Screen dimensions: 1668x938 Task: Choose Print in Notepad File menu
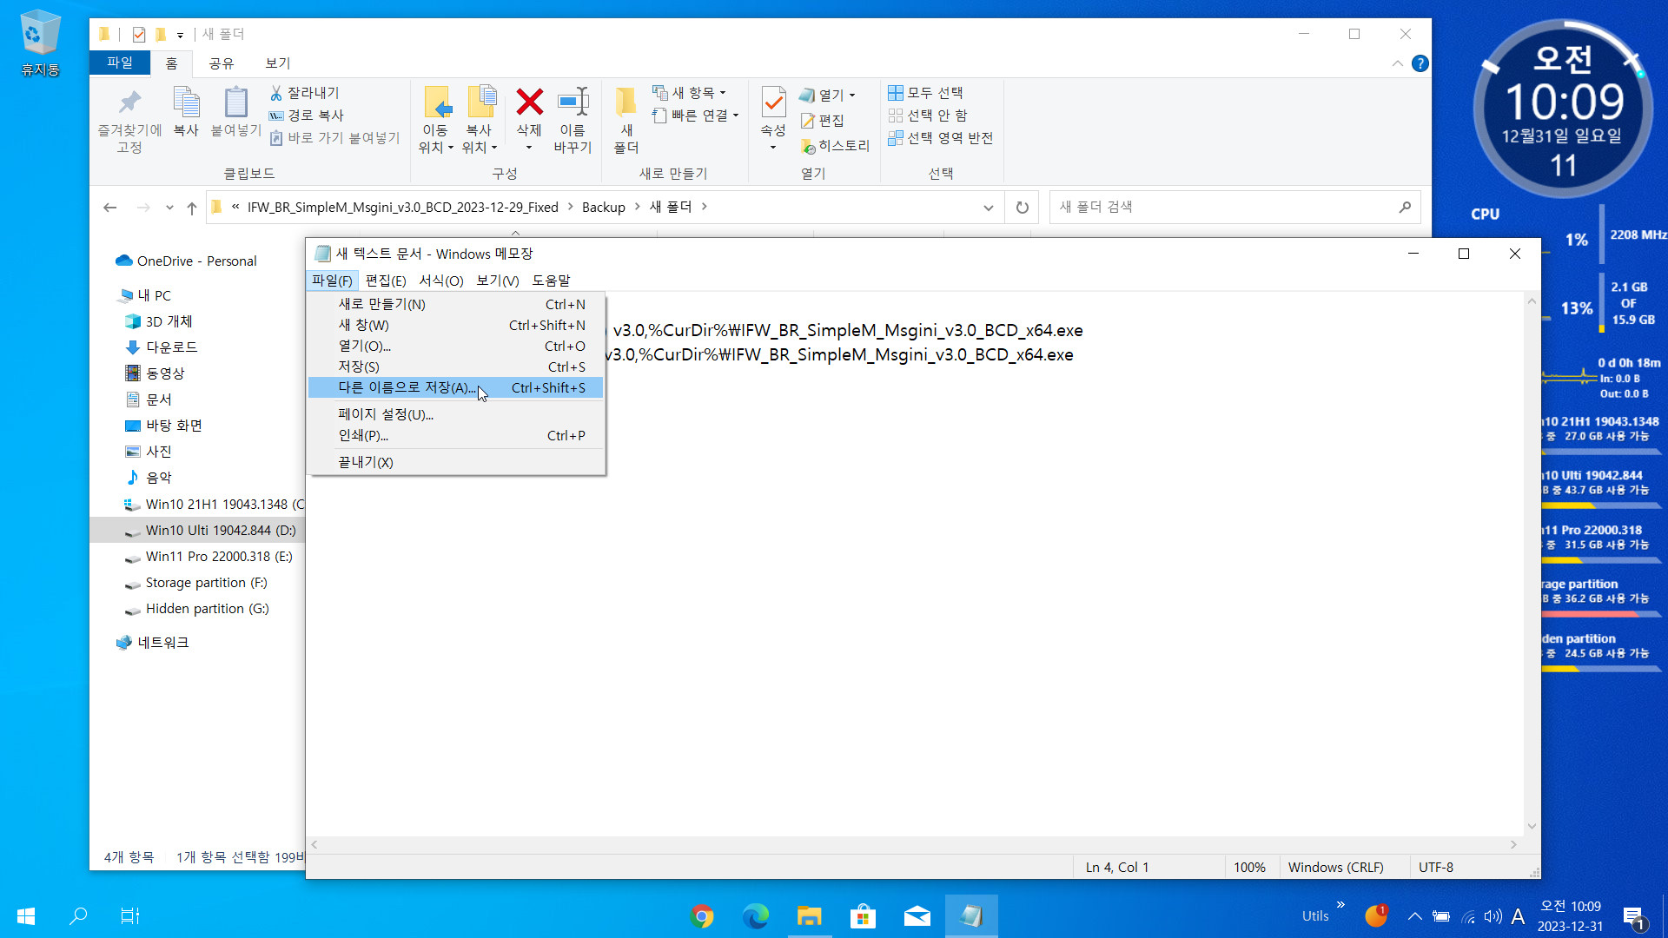pos(455,436)
